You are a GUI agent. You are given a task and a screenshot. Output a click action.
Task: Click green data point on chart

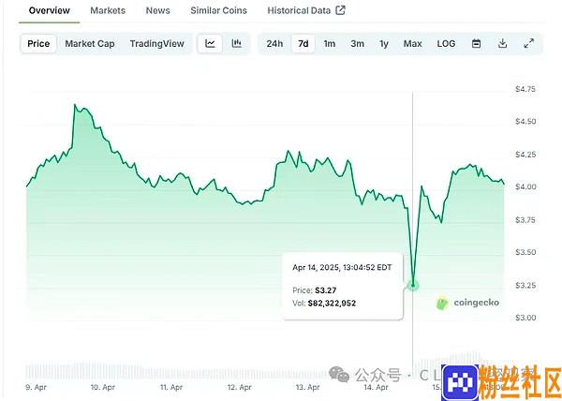click(x=413, y=284)
